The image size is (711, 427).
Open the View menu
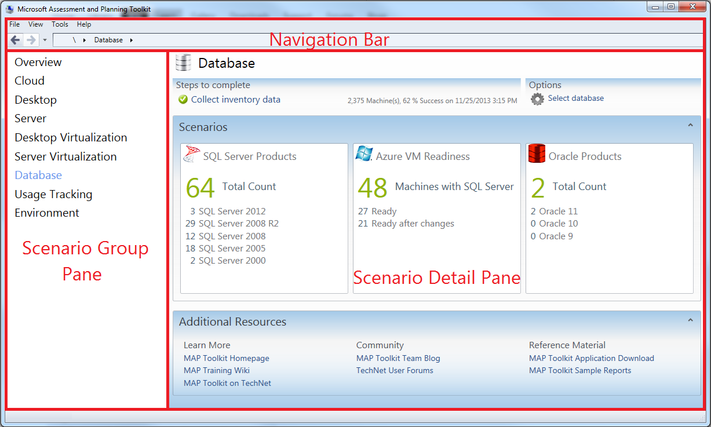click(36, 24)
